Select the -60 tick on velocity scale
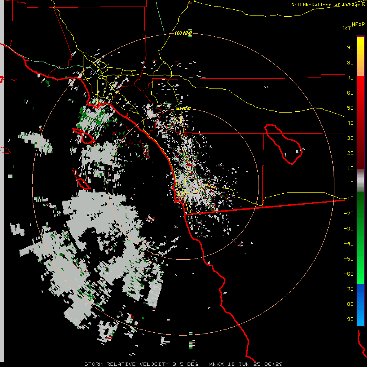367x367 pixels. [x=349, y=274]
